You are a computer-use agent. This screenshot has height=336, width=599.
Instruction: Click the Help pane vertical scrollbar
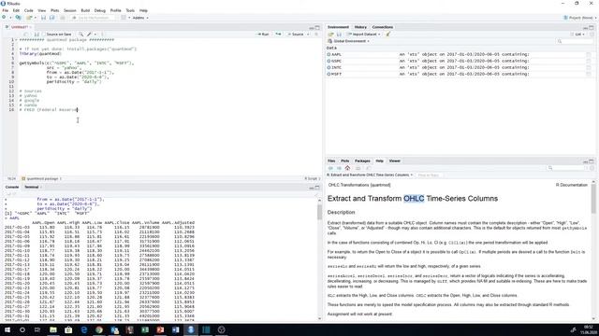[x=593, y=251]
